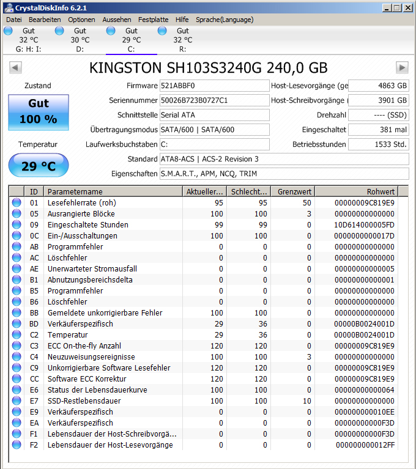416x469 pixels.
Task: Go to next disk with right arrow
Action: tap(402, 68)
